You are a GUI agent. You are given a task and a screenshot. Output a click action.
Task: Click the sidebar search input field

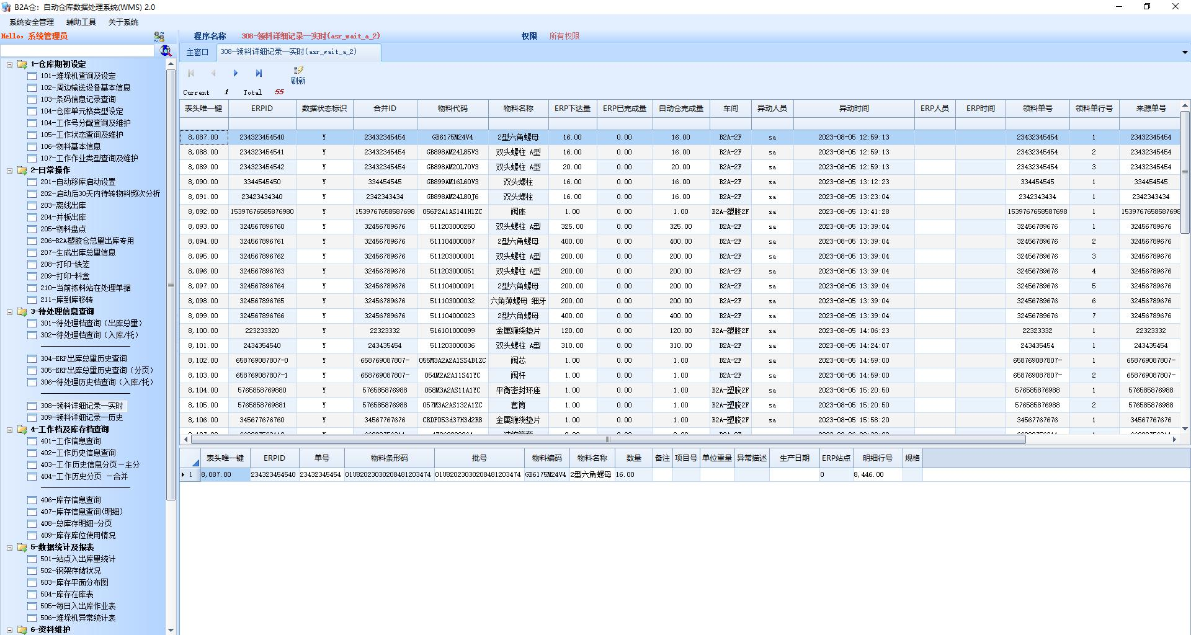coord(78,51)
